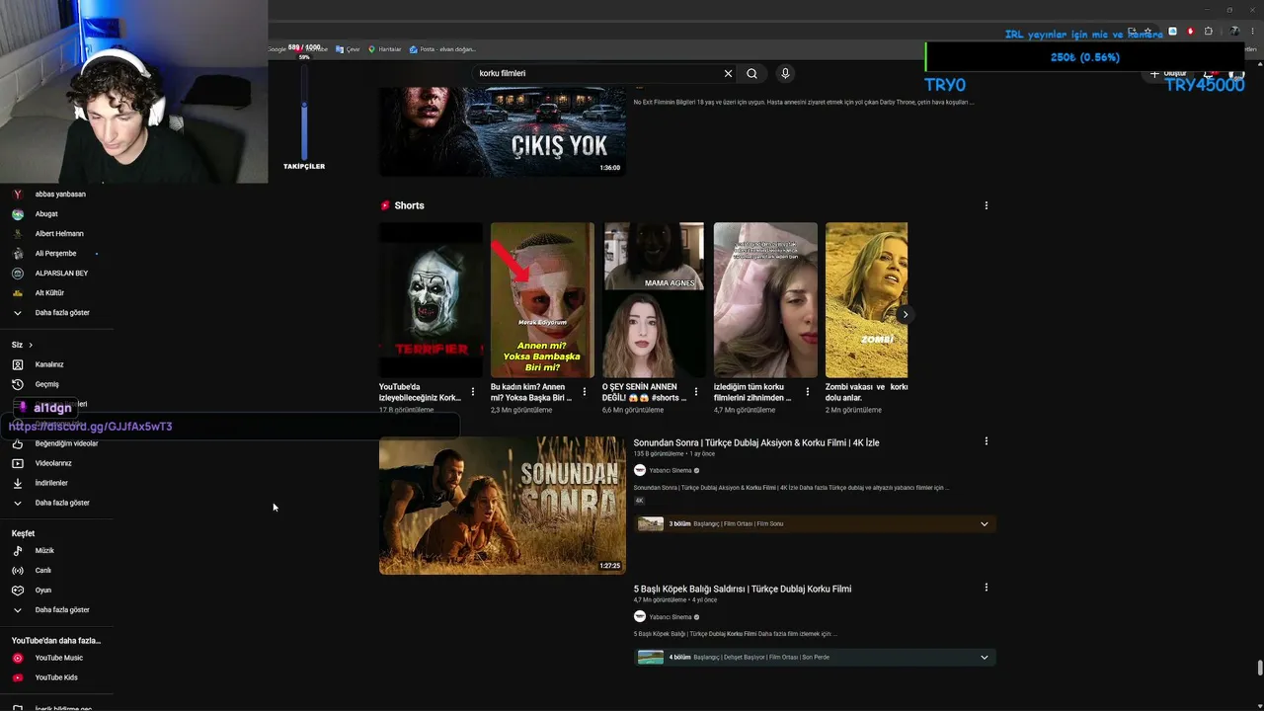
Task: Expand subscriptions with first 'Daha fazla göster'
Action: 62,312
